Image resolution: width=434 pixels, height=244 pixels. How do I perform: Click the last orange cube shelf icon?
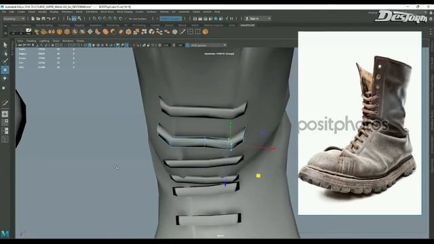[x=205, y=32]
